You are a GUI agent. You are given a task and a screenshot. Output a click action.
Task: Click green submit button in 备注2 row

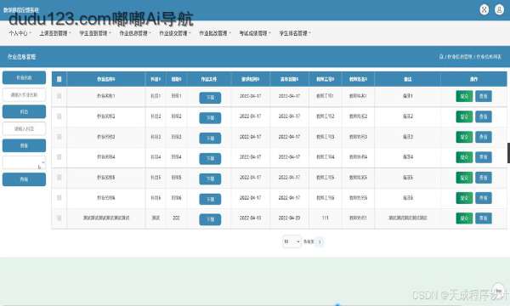point(464,116)
